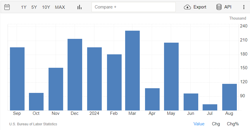250x130 pixels.
Task: Switch to the 10Y time range
Action: (x=46, y=7)
